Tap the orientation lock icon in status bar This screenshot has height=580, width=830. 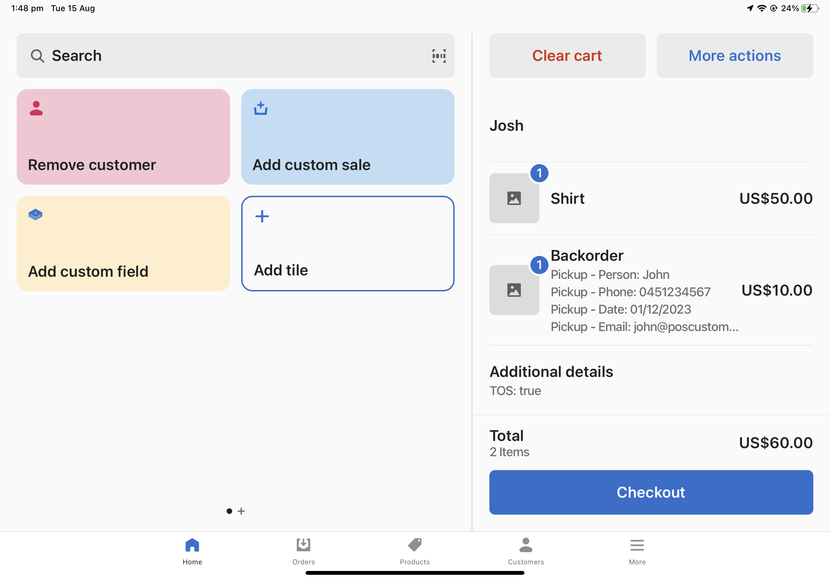[x=774, y=8]
